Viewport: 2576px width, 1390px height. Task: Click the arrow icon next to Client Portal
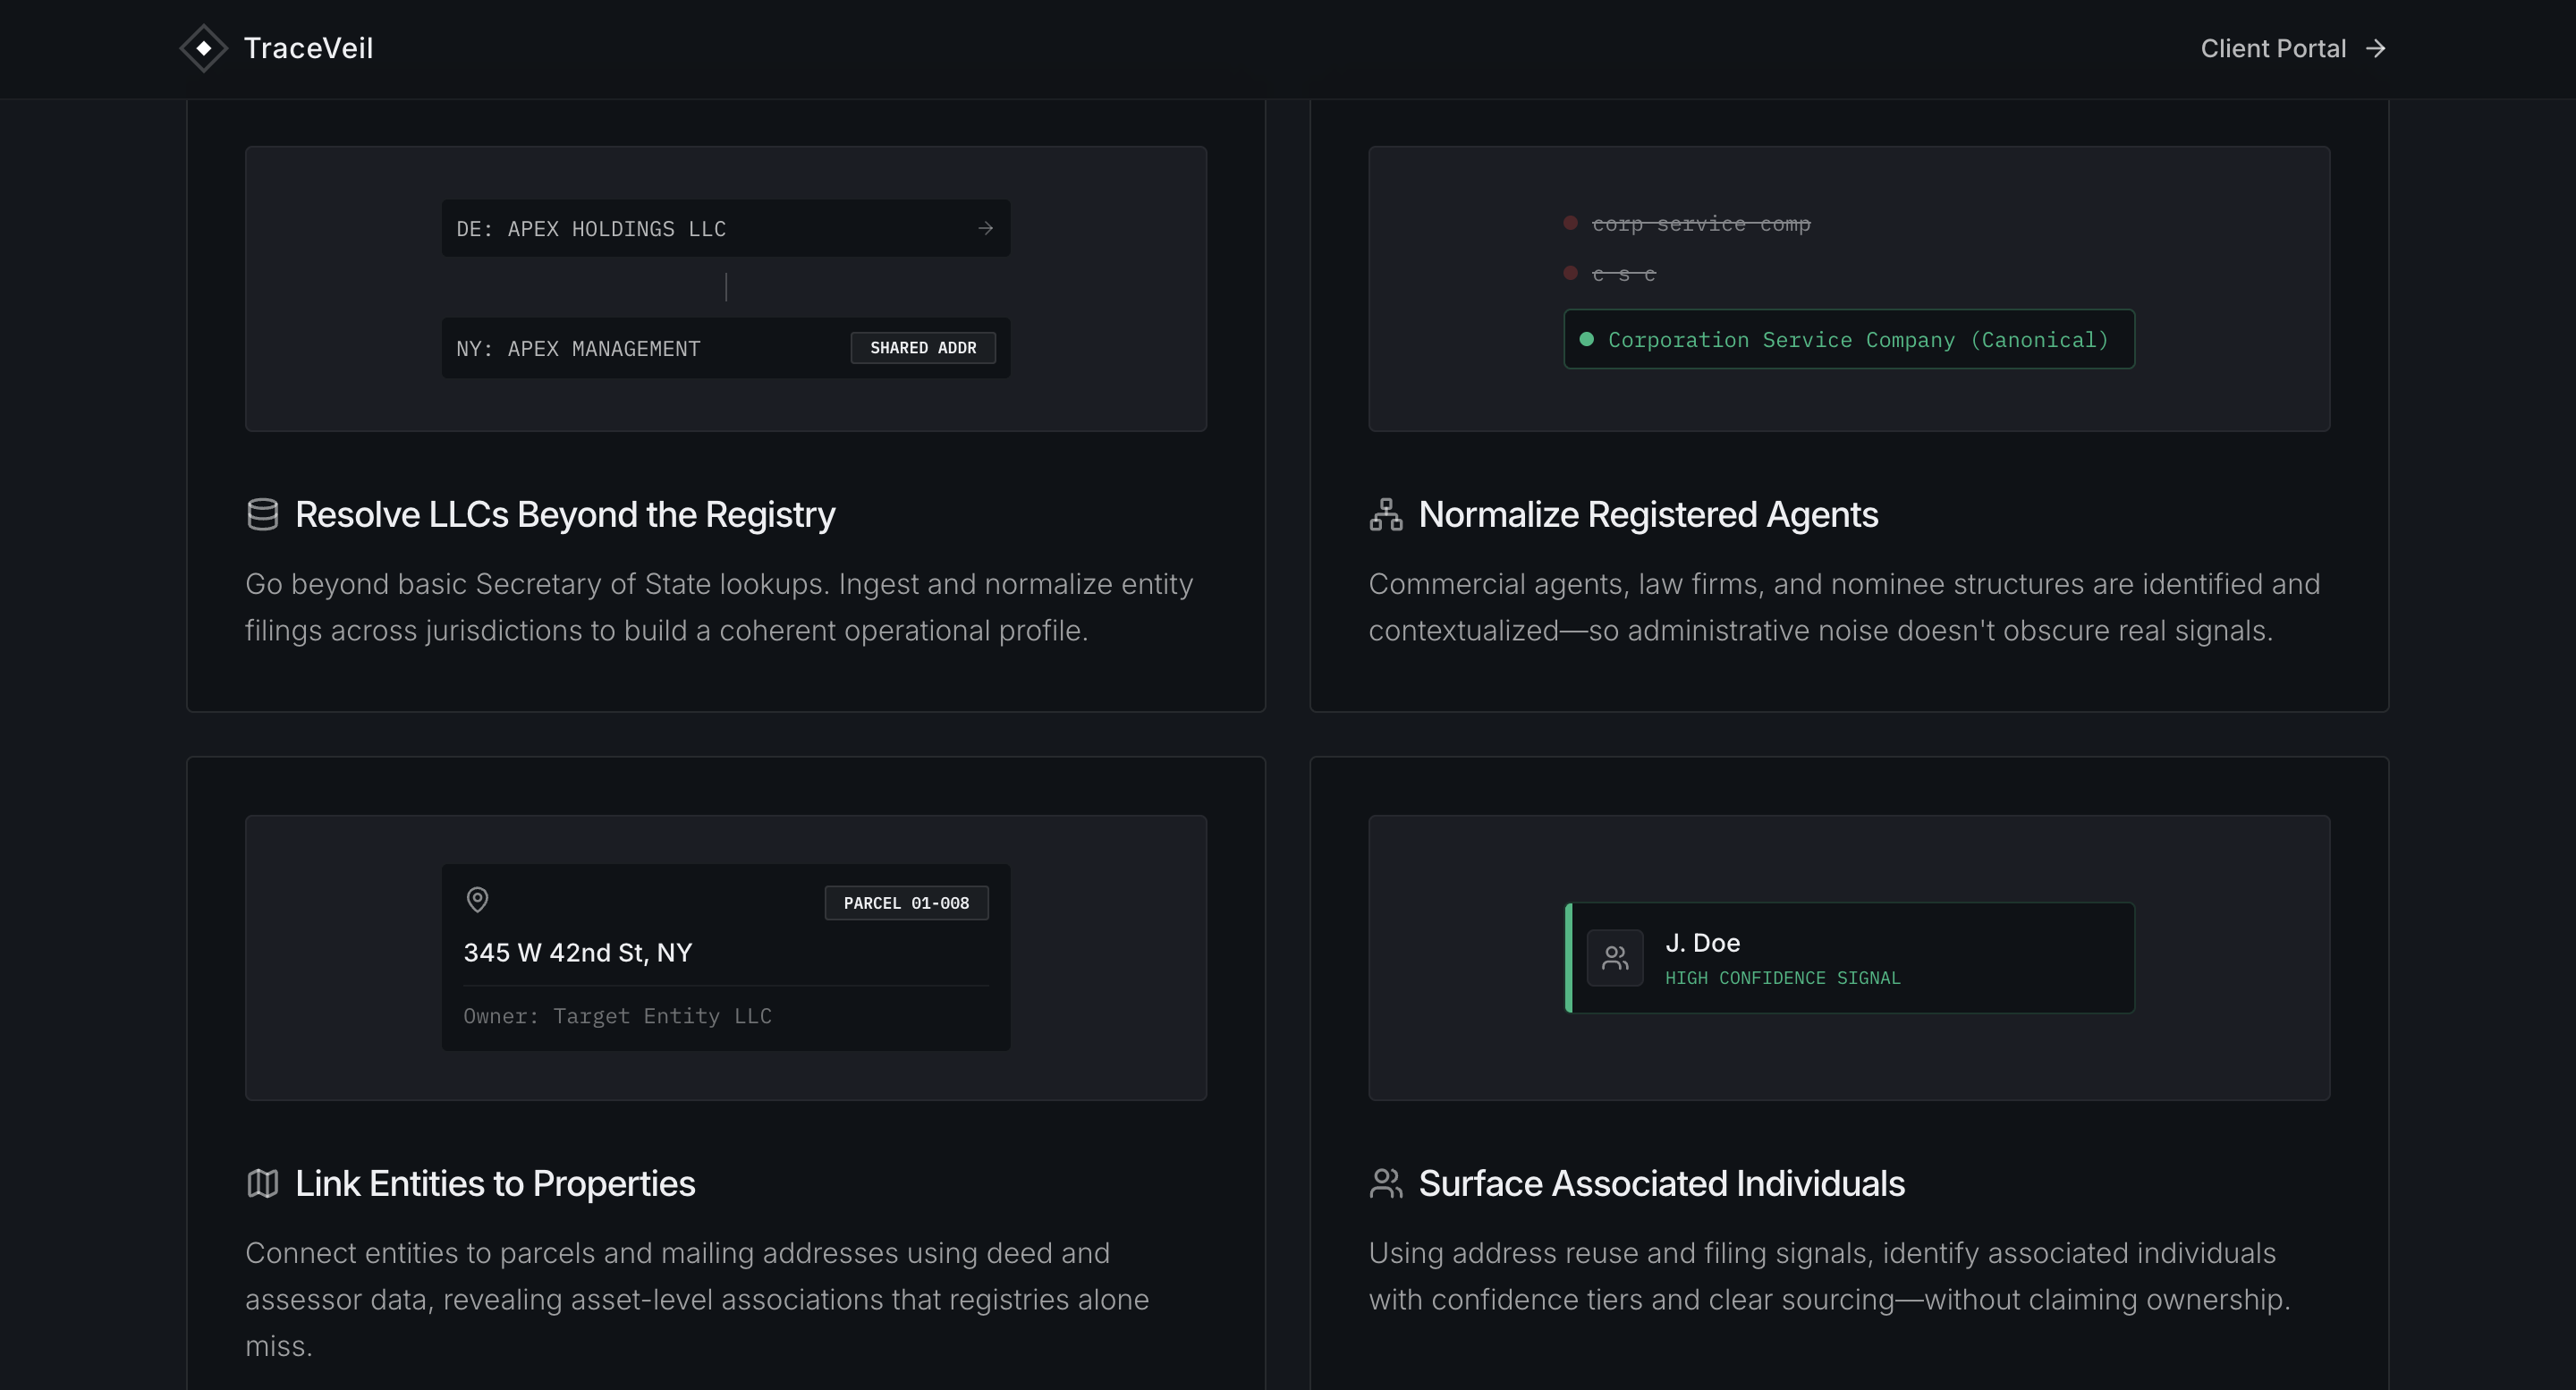[x=2376, y=49]
